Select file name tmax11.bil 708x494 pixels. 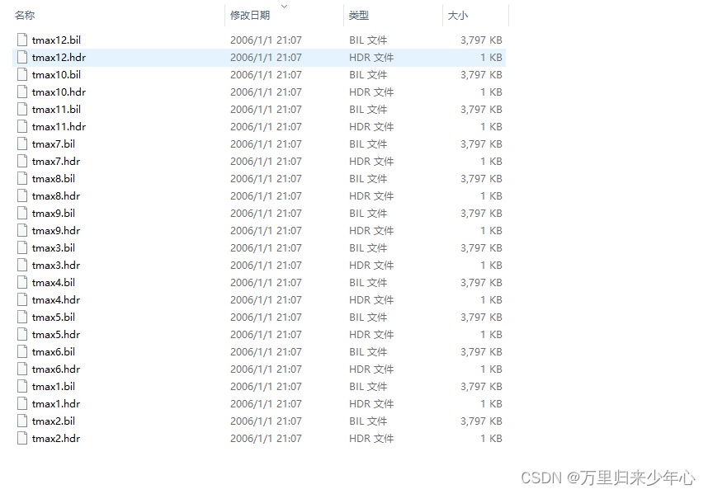(x=56, y=109)
